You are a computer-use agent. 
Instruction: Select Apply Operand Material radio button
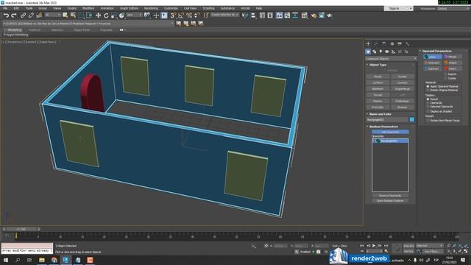pos(428,87)
